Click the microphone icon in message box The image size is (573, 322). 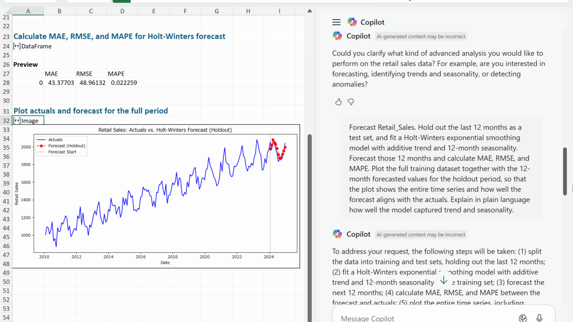539,318
